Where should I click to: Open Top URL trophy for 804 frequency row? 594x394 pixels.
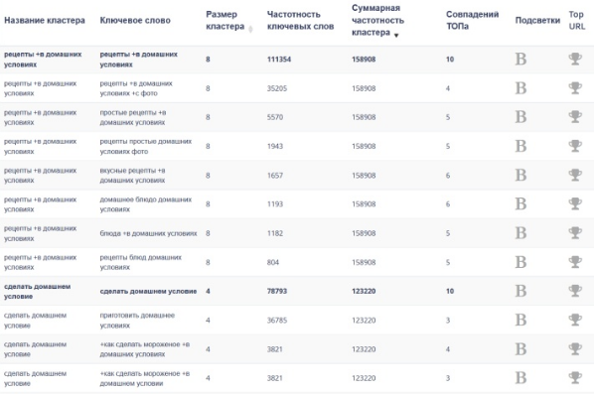(x=575, y=262)
